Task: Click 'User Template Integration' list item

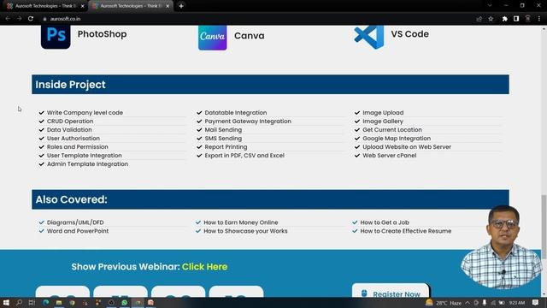Action: coord(85,156)
